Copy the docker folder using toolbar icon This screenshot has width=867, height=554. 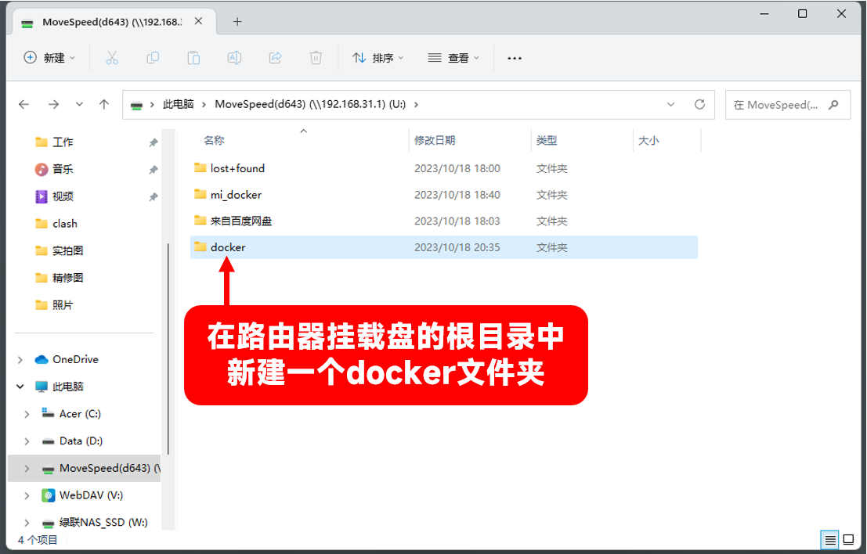[x=153, y=57]
